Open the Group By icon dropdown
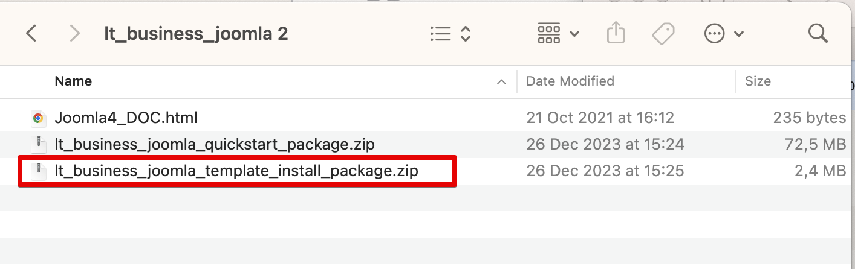 [x=558, y=34]
